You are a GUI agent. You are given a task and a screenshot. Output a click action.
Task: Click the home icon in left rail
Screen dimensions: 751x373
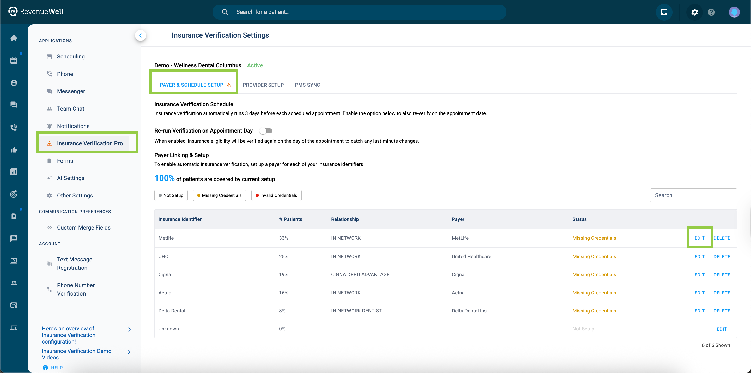tap(14, 38)
